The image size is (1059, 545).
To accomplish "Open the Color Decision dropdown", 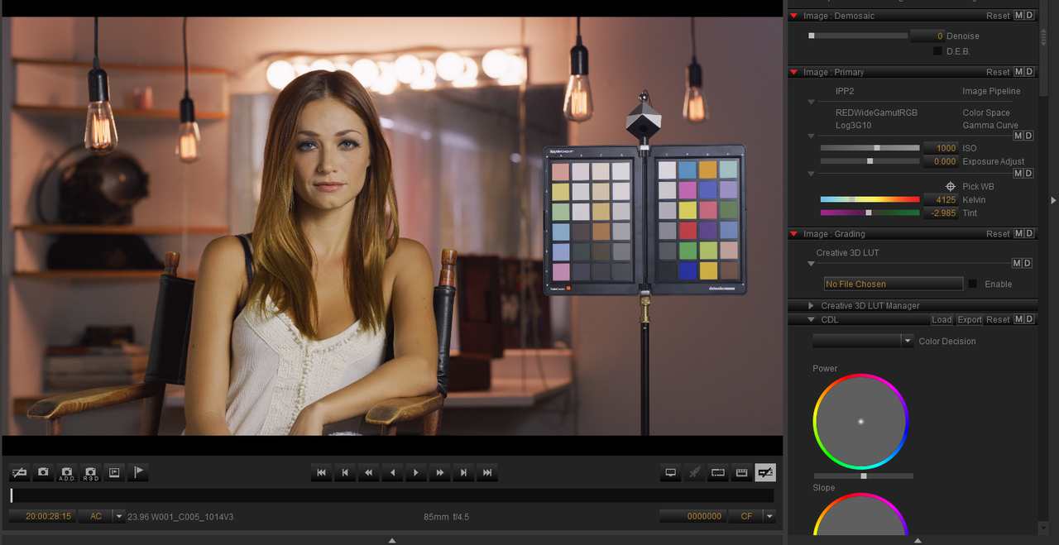I will click(908, 341).
